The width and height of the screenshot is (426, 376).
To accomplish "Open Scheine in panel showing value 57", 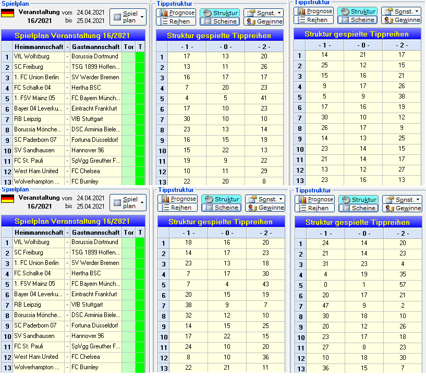I will pos(358,208).
